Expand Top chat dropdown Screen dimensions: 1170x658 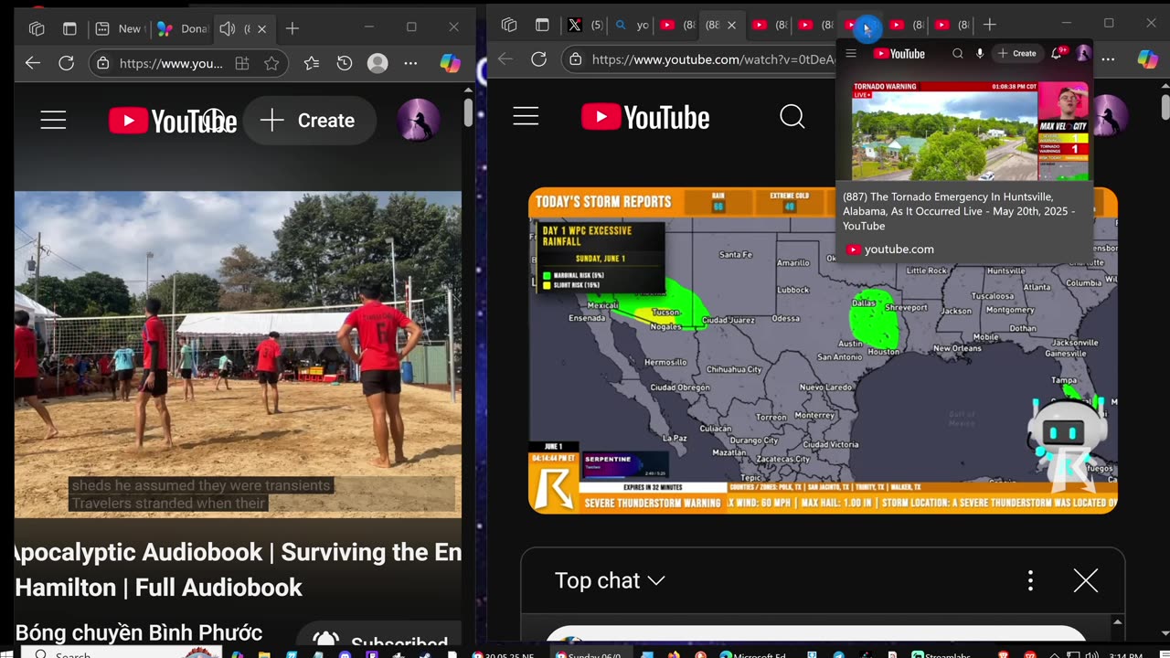[x=610, y=580]
